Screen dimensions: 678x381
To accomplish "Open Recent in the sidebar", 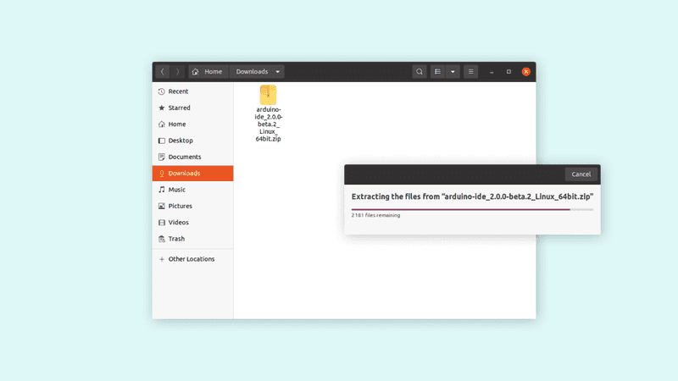I will point(193,91).
